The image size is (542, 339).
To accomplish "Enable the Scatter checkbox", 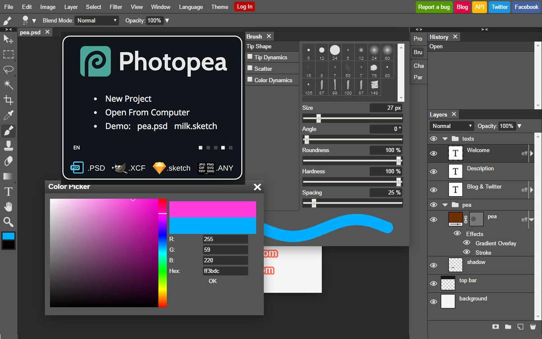I will (250, 68).
